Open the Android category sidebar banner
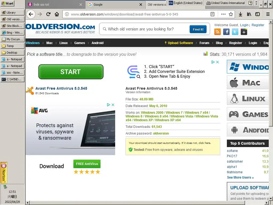273x205 pixels. pos(248,130)
